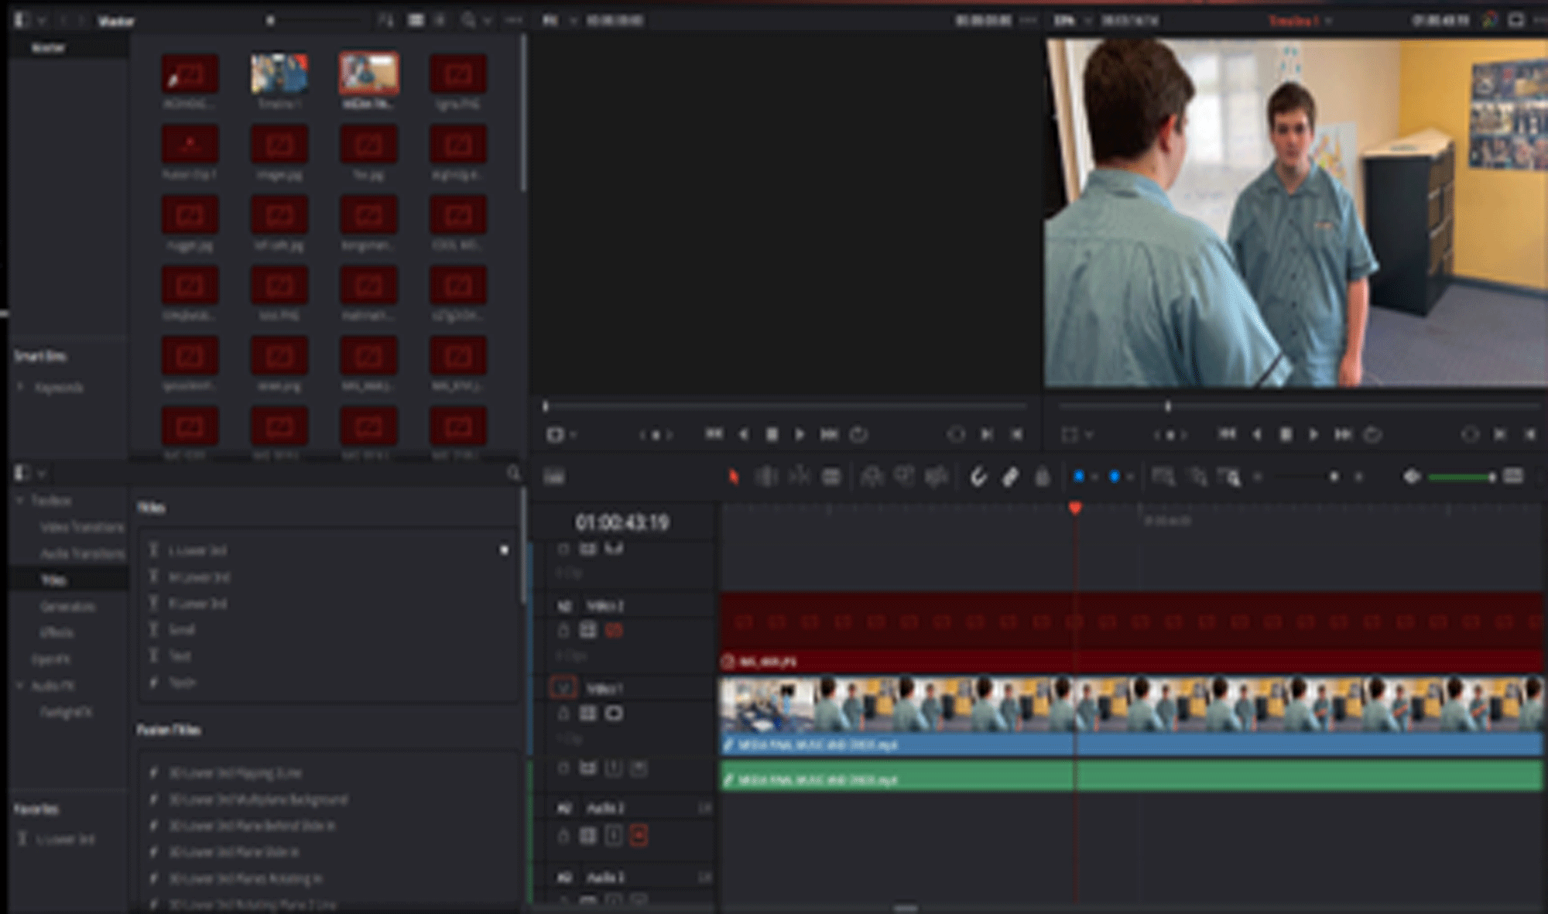
Task: Select Generators category in Toolbox
Action: [68, 606]
